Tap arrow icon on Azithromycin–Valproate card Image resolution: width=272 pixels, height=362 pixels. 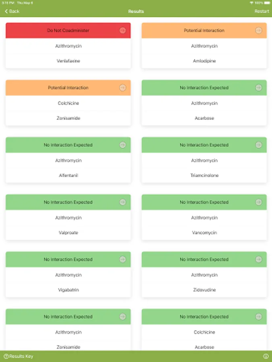[123, 202]
